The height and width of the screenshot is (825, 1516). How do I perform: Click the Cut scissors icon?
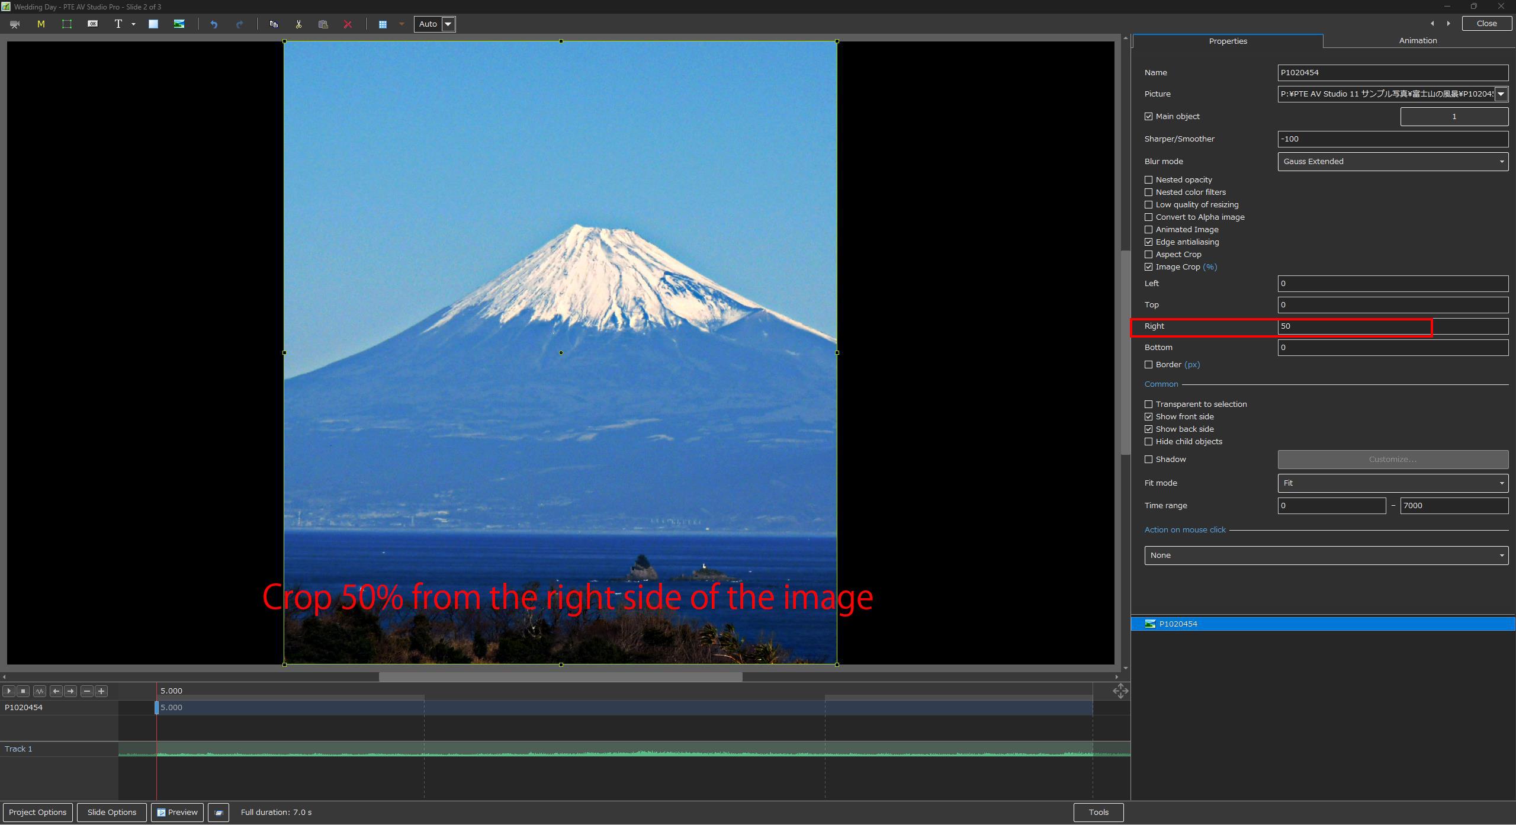tap(298, 24)
